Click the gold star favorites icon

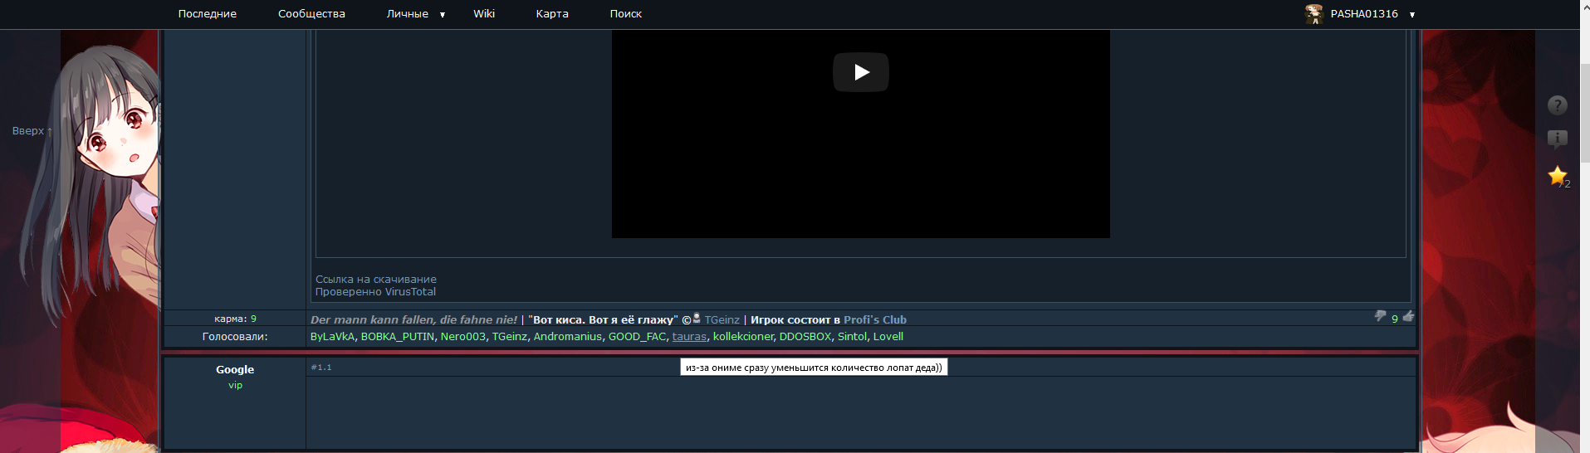tap(1557, 176)
